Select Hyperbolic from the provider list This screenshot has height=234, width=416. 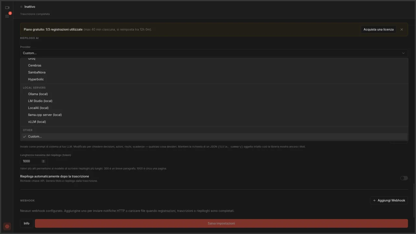pos(214,79)
